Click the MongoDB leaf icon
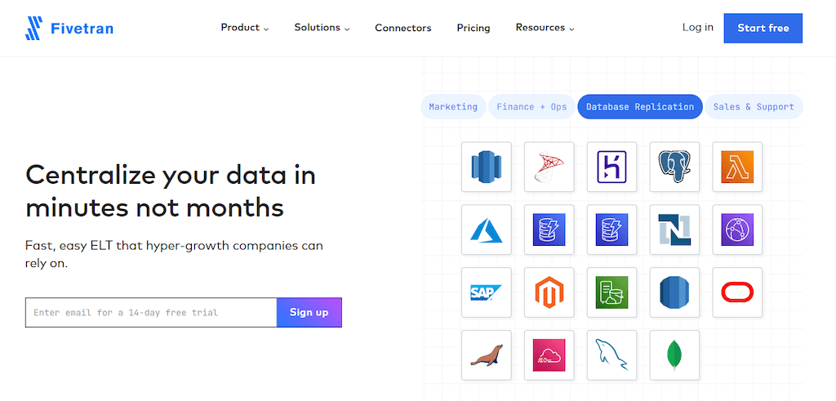836x401 pixels. tap(674, 355)
